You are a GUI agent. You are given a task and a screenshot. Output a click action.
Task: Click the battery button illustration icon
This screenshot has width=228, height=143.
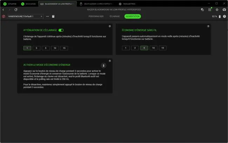tap(103, 66)
